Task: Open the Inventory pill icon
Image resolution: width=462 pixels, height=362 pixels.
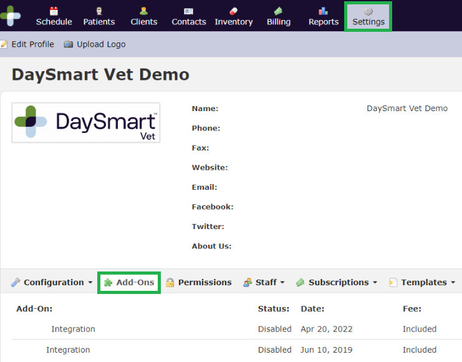Action: pyautogui.click(x=234, y=11)
